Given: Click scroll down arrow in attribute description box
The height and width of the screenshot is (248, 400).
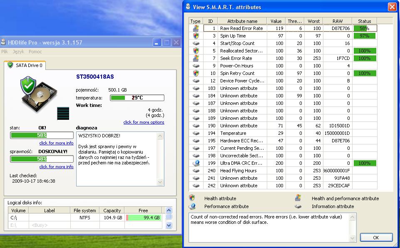Looking at the screenshot, I should click(352, 238).
